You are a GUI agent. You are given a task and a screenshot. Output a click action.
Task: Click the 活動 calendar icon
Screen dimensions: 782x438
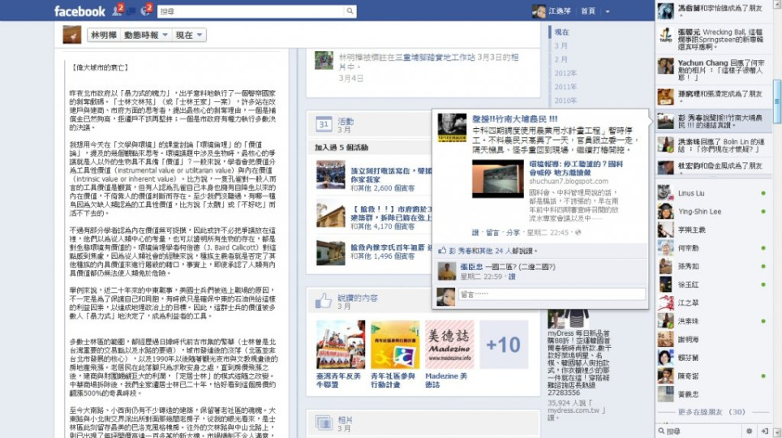click(323, 124)
